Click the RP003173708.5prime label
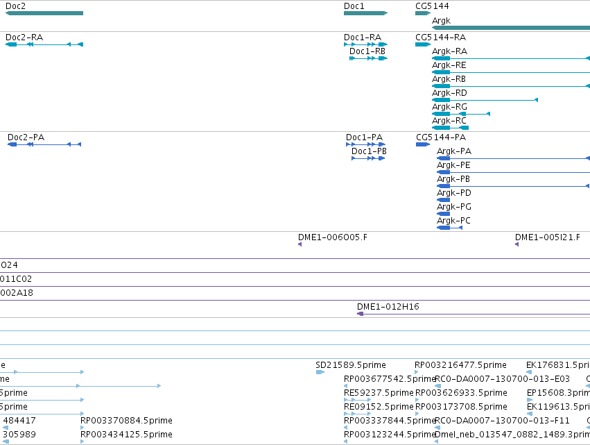The width and height of the screenshot is (590, 445). pos(461,407)
